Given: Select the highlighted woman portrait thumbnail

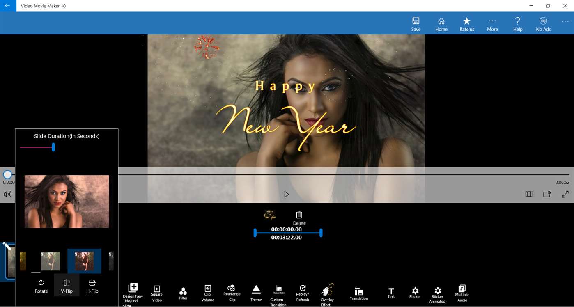Looking at the screenshot, I should (x=84, y=261).
